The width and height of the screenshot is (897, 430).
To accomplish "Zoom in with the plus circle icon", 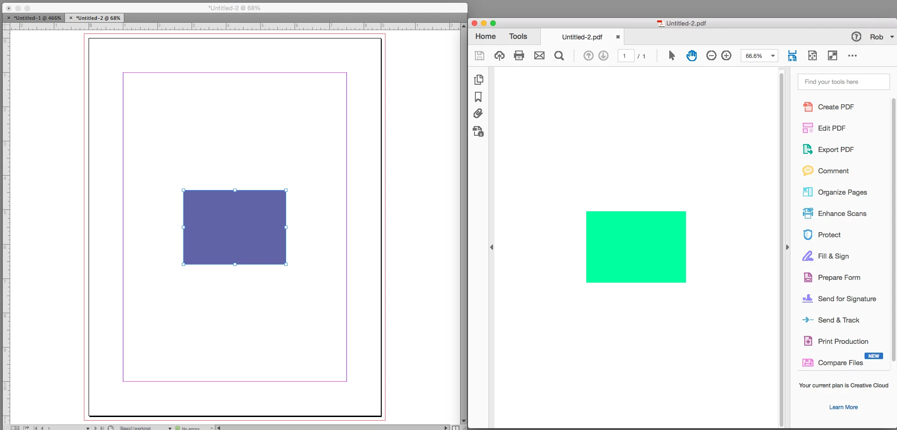I will click(726, 56).
